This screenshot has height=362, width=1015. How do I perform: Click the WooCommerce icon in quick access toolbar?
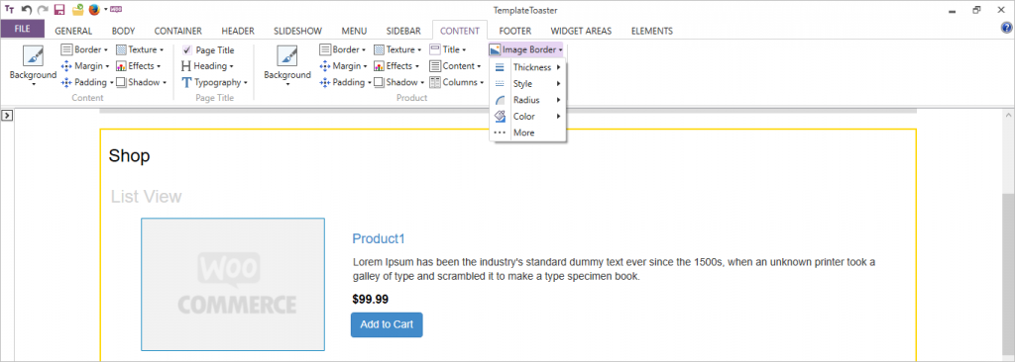[x=117, y=10]
